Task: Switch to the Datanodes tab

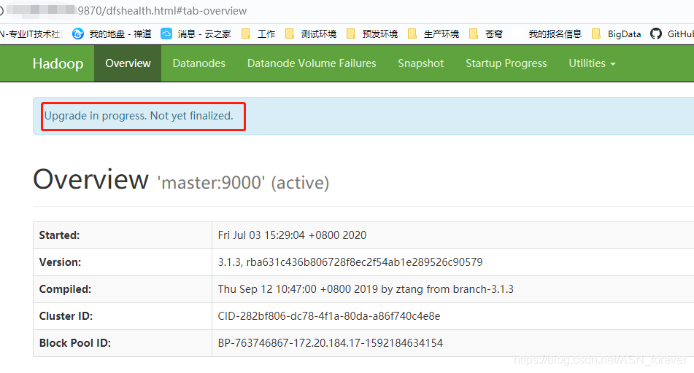Action: point(198,63)
